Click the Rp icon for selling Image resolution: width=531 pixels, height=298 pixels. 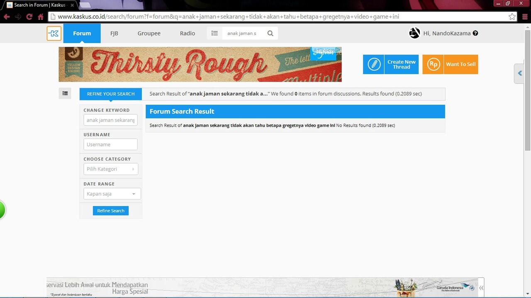(x=433, y=65)
